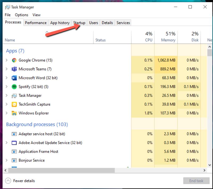Click the Microsoft Teams icon
The image size is (213, 189).
pos(14,69)
